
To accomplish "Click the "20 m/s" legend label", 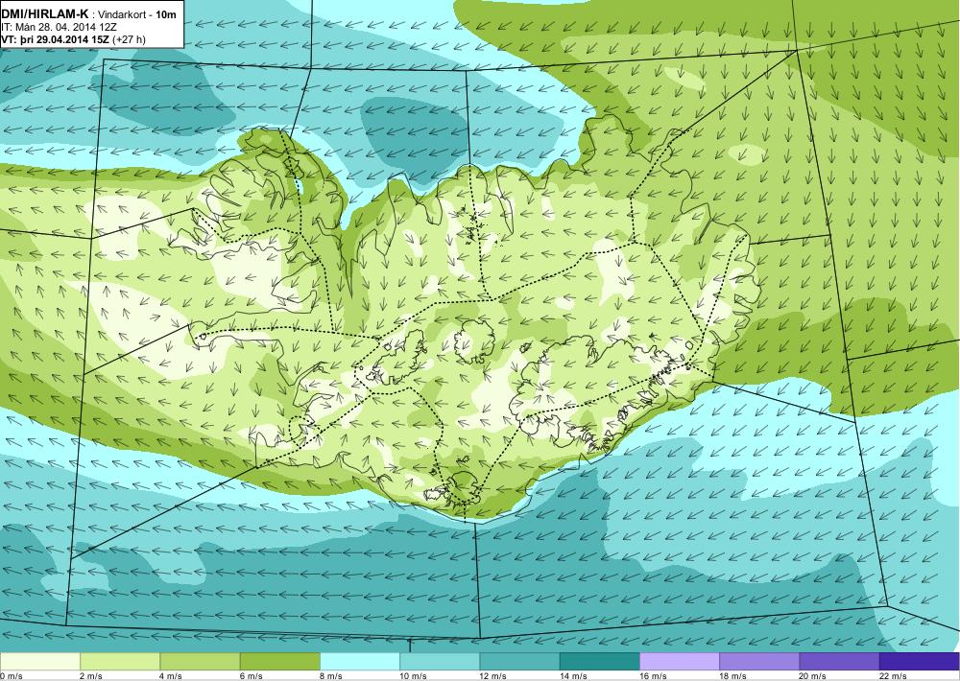I will [x=813, y=676].
